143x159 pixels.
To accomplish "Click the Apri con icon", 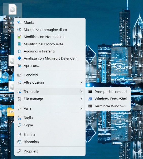I will click(19, 66).
